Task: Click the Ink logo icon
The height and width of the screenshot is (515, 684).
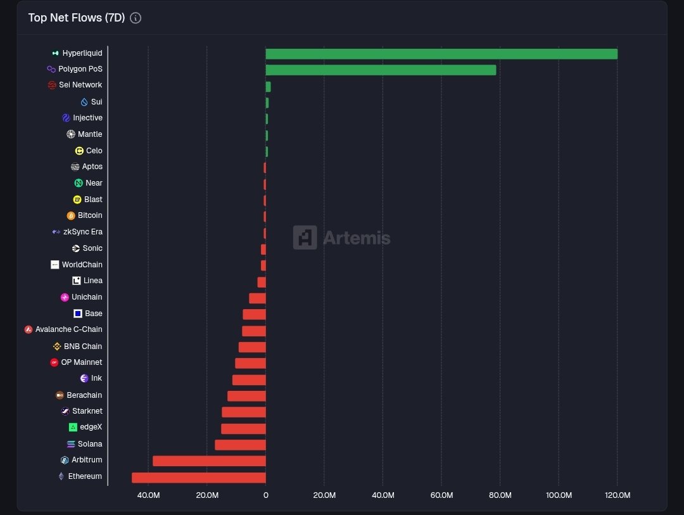Action: point(84,378)
